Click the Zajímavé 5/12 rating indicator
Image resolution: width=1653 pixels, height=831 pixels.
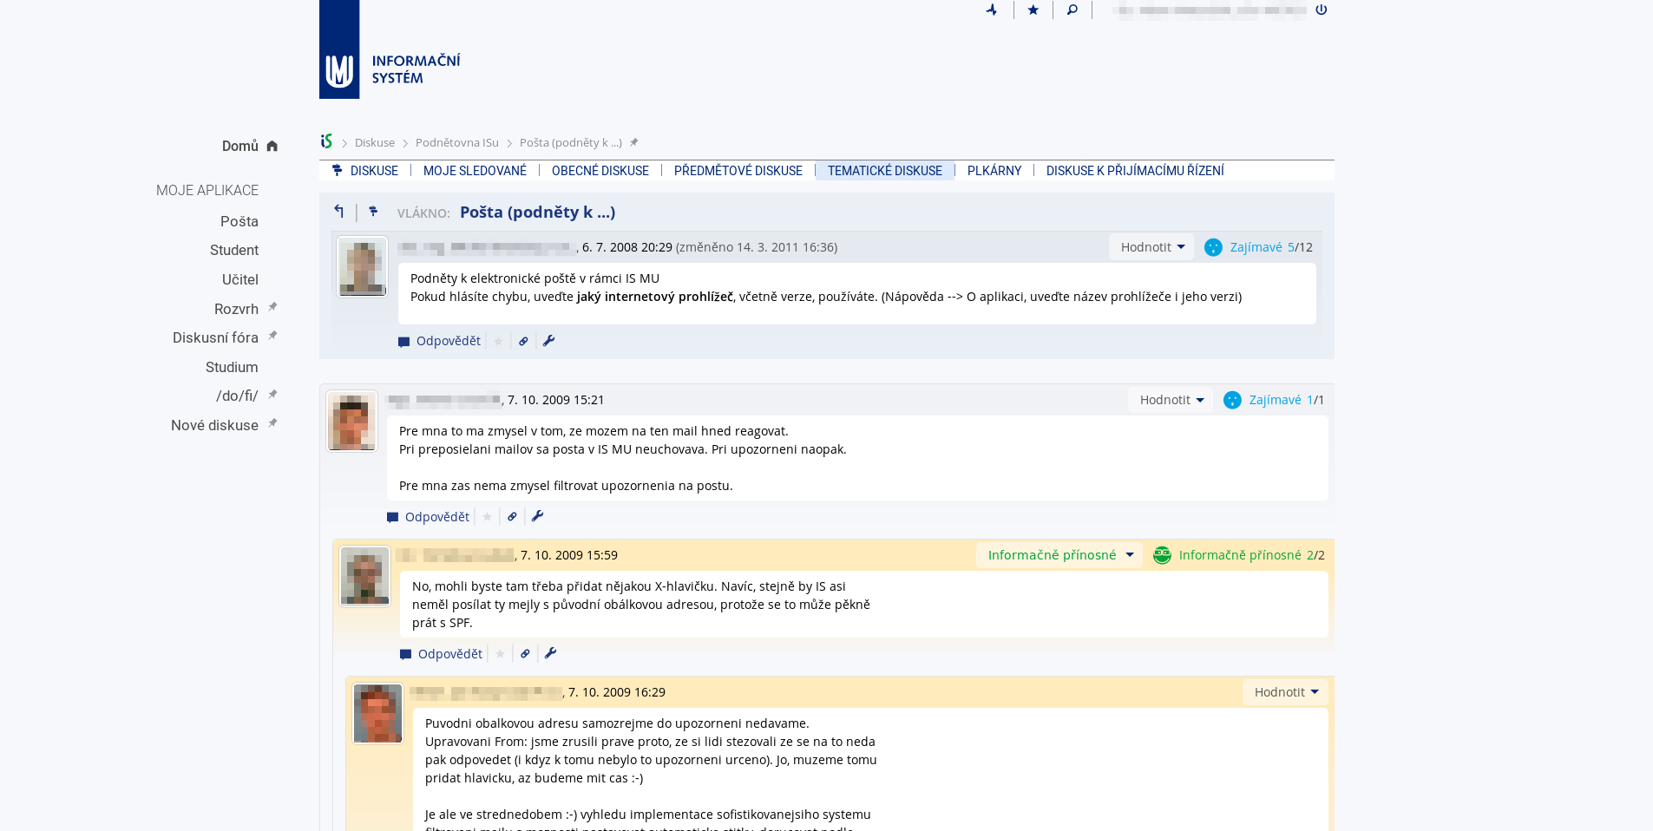[1258, 247]
